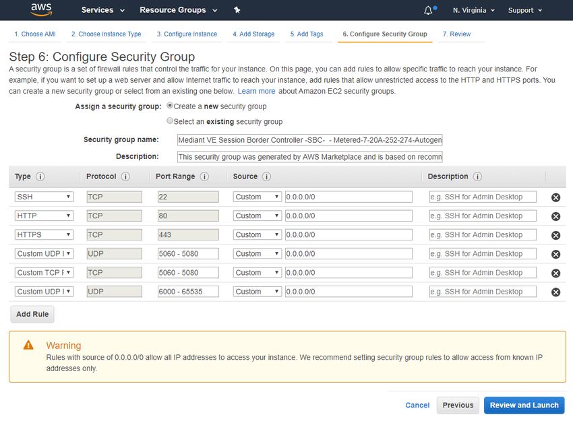Open the Services menu

point(102,10)
